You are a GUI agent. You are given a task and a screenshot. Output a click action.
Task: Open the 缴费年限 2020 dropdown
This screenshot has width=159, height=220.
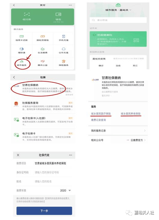click(x=66, y=191)
